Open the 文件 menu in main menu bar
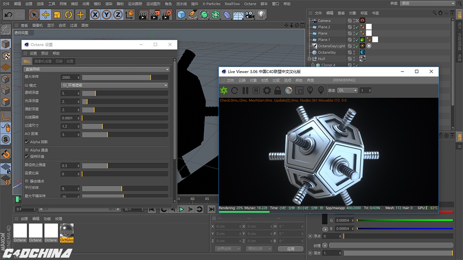463x260 pixels. [x=6, y=4]
